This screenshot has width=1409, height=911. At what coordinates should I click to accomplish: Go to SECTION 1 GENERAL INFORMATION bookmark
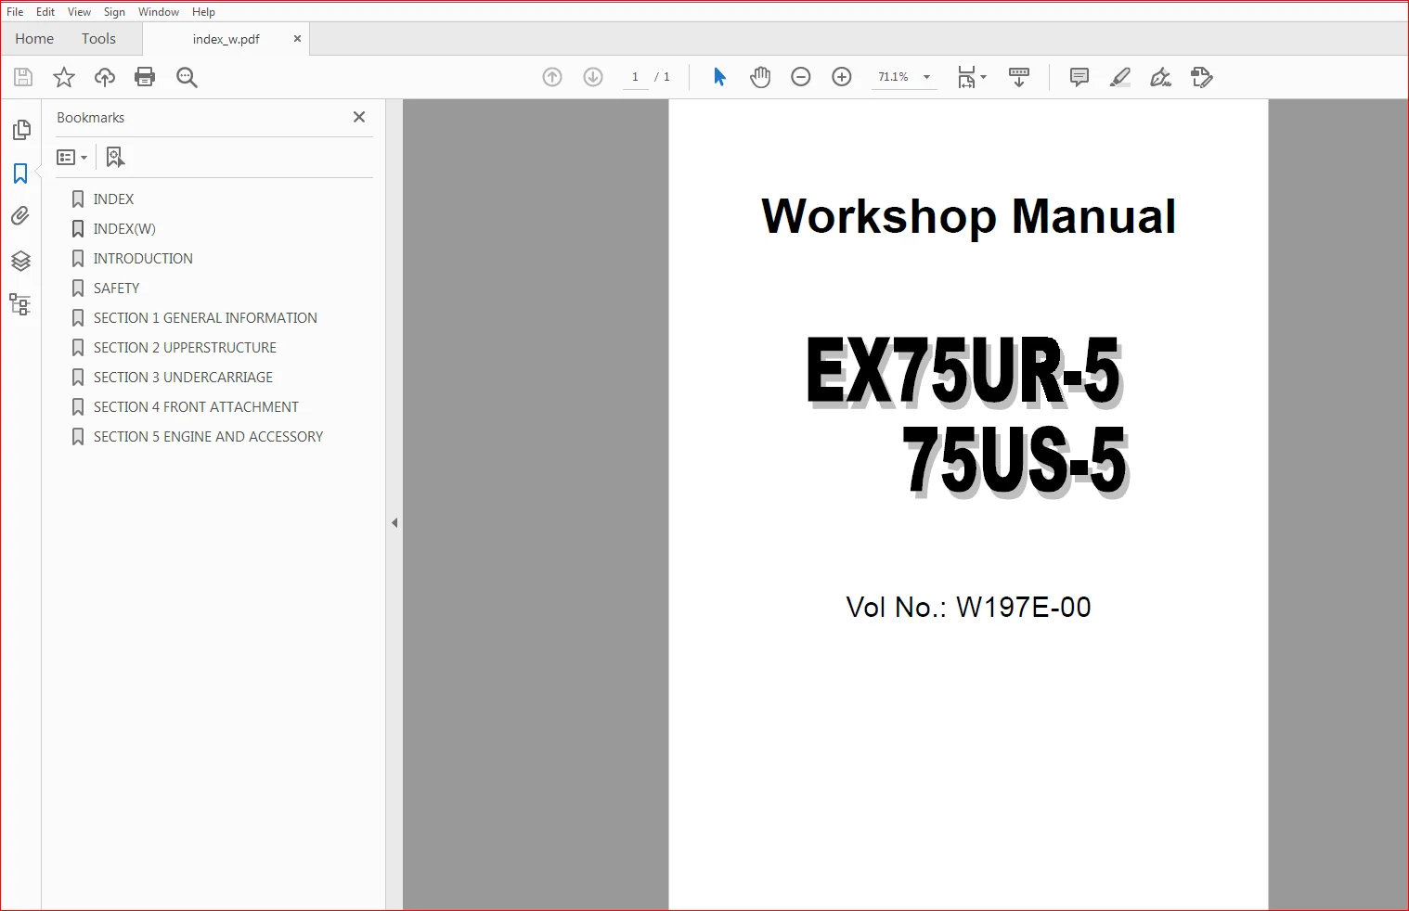pos(205,318)
